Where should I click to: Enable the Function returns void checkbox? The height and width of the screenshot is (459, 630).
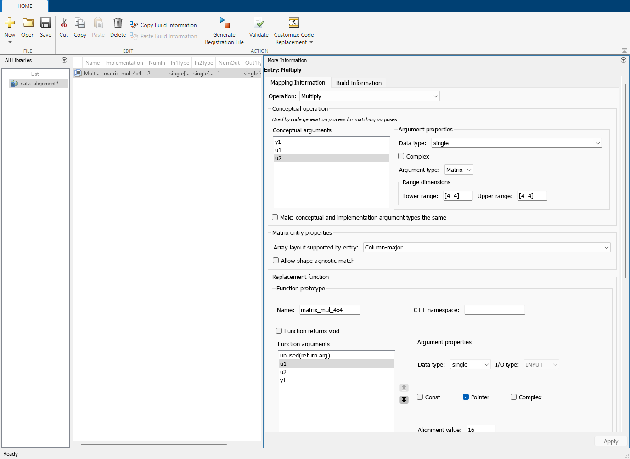(279, 331)
